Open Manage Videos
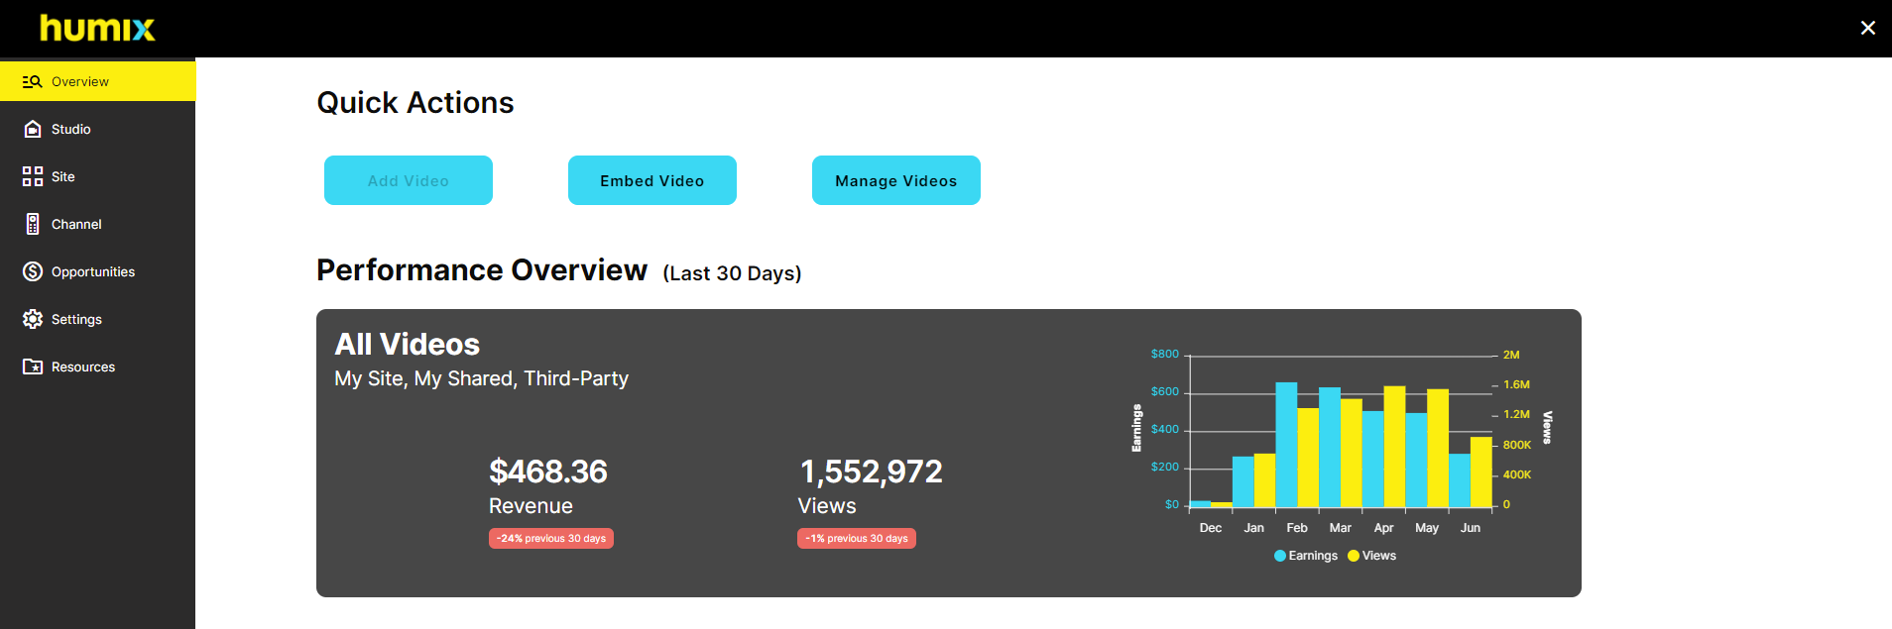 coord(895,180)
